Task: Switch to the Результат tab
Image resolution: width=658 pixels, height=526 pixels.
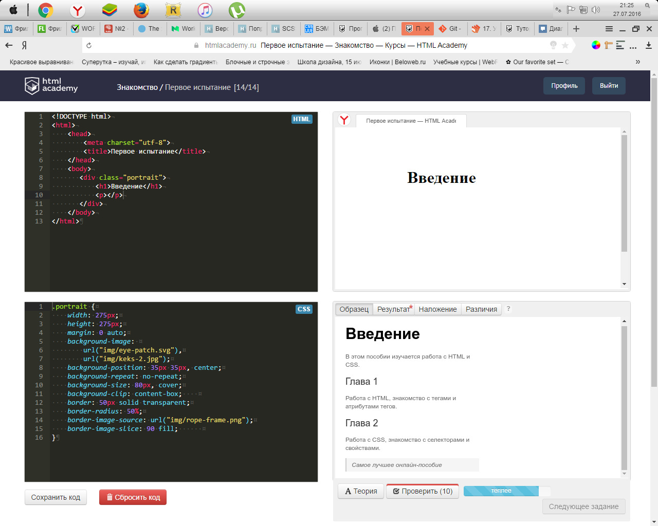Action: (x=394, y=309)
